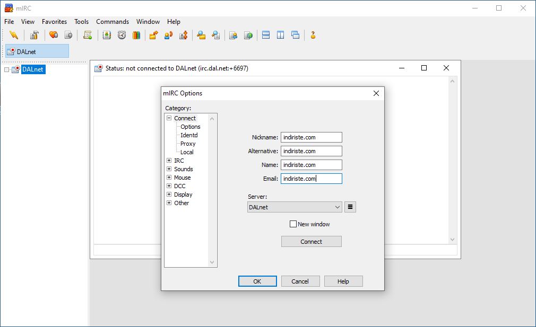Click the DALnet status icon in tree bar
Viewport: 536px width, 327px height.
(x=16, y=69)
